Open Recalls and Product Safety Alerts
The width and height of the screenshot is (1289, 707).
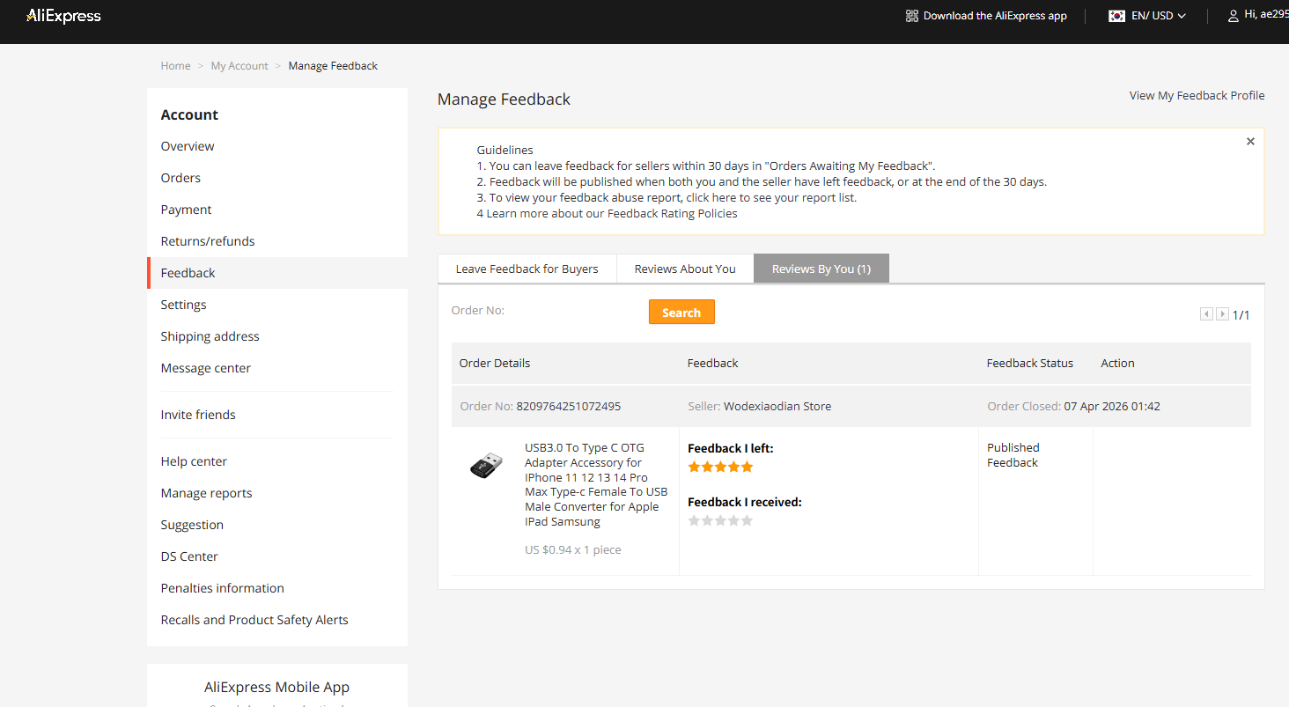254,620
